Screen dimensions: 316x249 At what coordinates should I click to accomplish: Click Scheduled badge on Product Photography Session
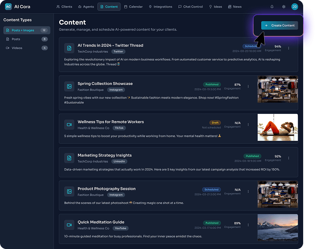coord(211,189)
